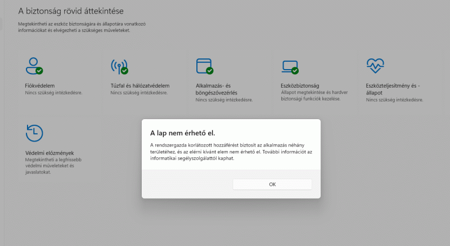The height and width of the screenshot is (246, 450).
Task: Select the Eszközbiztonság label
Action: (x=300, y=86)
